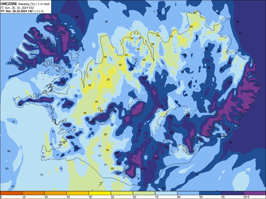Click the '94' humidity value on map
The height and width of the screenshot is (199, 266).
63,155
